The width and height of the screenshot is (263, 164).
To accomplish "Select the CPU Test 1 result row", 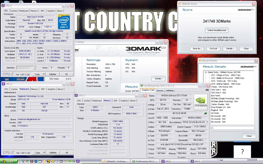I will coord(219,90).
